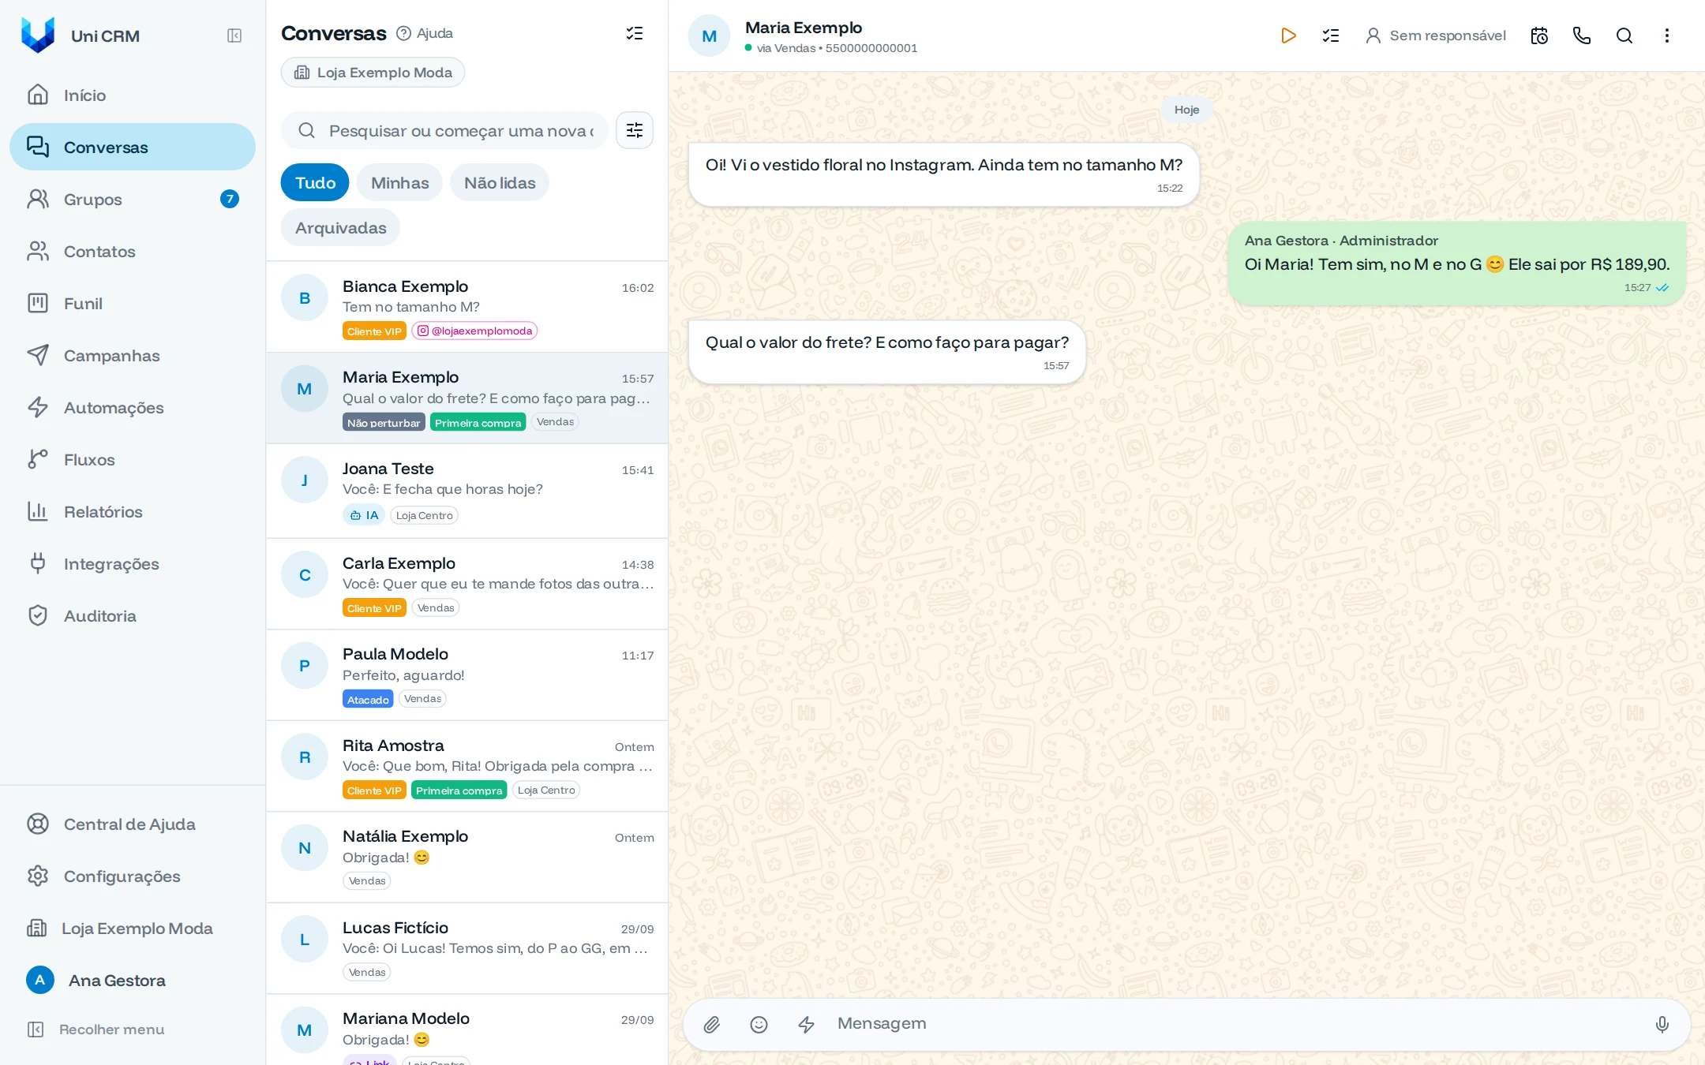Open Carla Exemplo conversation
The height and width of the screenshot is (1065, 1705).
[467, 584]
